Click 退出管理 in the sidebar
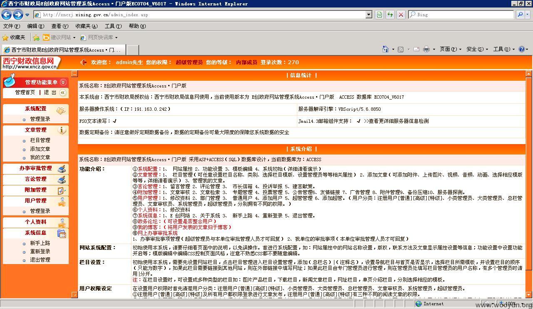 click(40, 259)
